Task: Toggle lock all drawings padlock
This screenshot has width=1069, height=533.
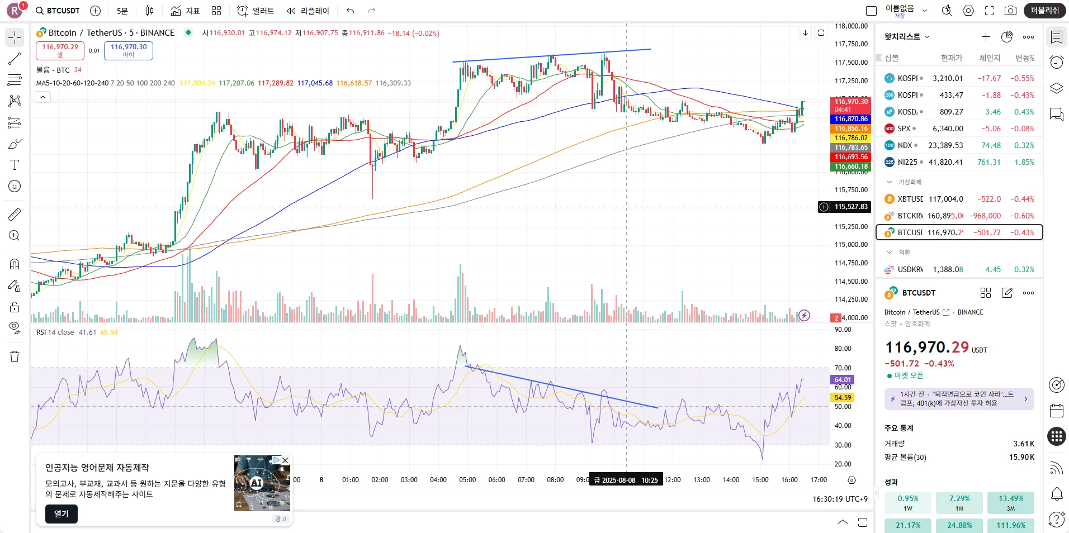Action: coord(15,307)
